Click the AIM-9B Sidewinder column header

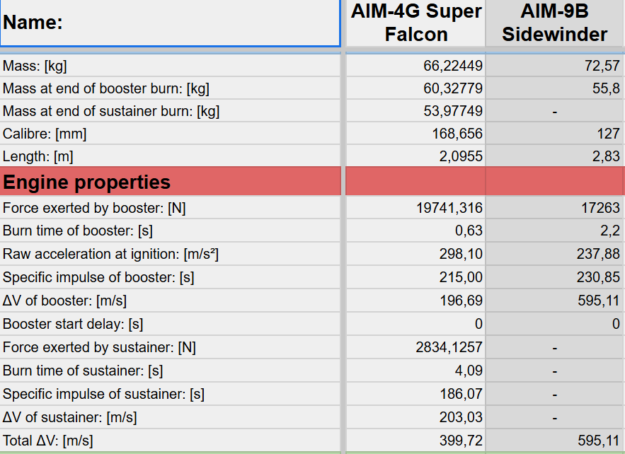point(555,23)
